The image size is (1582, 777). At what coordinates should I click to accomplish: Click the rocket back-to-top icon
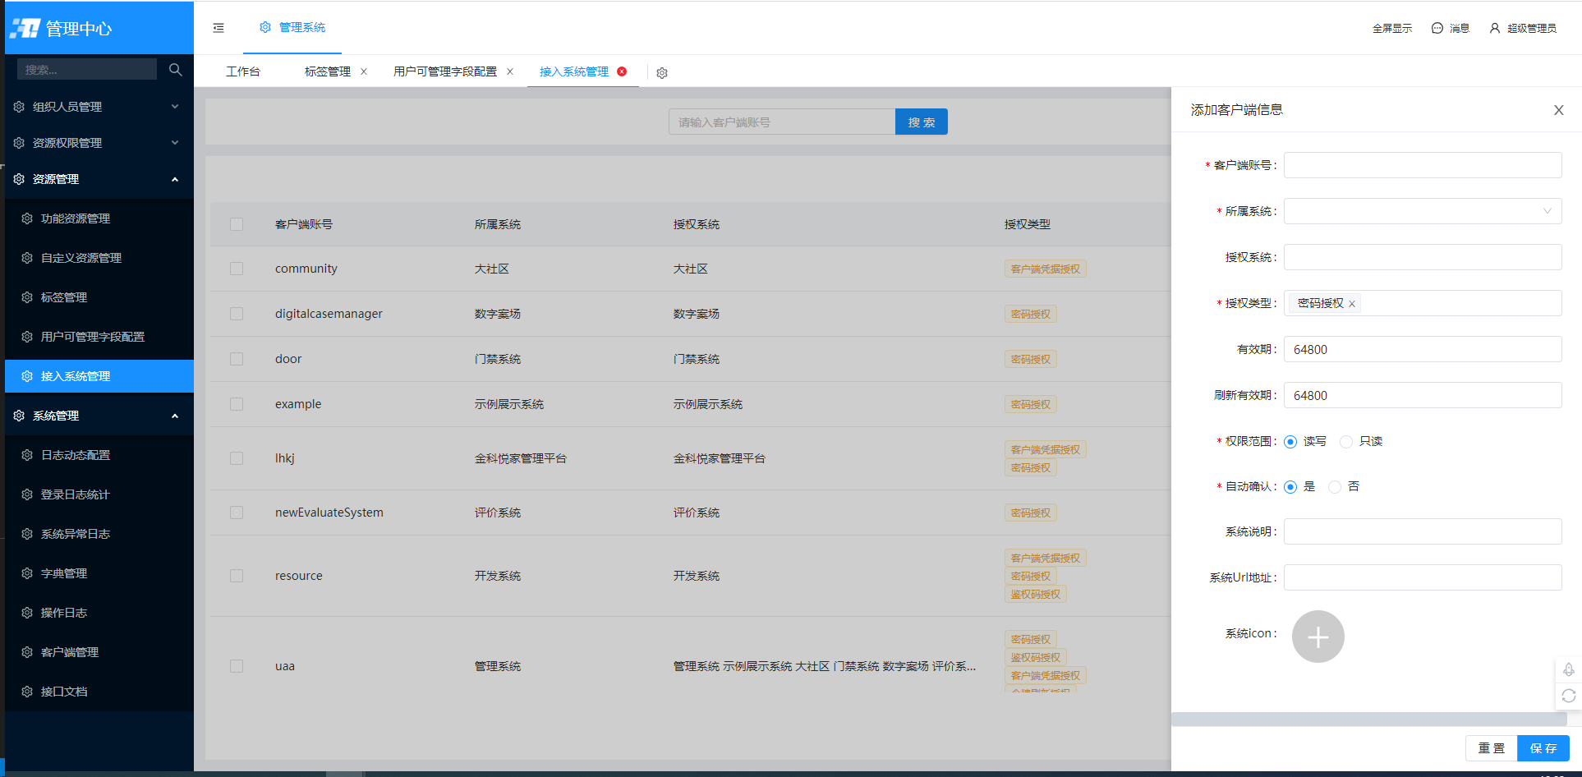pos(1568,669)
